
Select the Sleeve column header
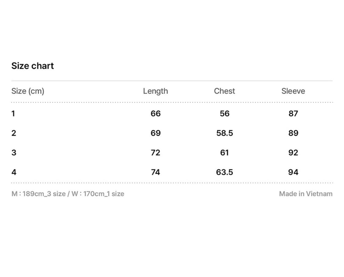293,91
